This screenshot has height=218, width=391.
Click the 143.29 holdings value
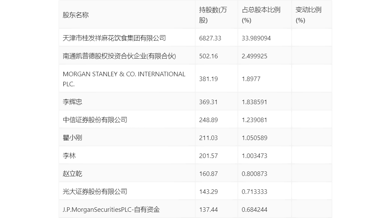tap(208, 192)
